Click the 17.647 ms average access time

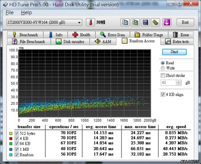pyautogui.click(x=103, y=154)
